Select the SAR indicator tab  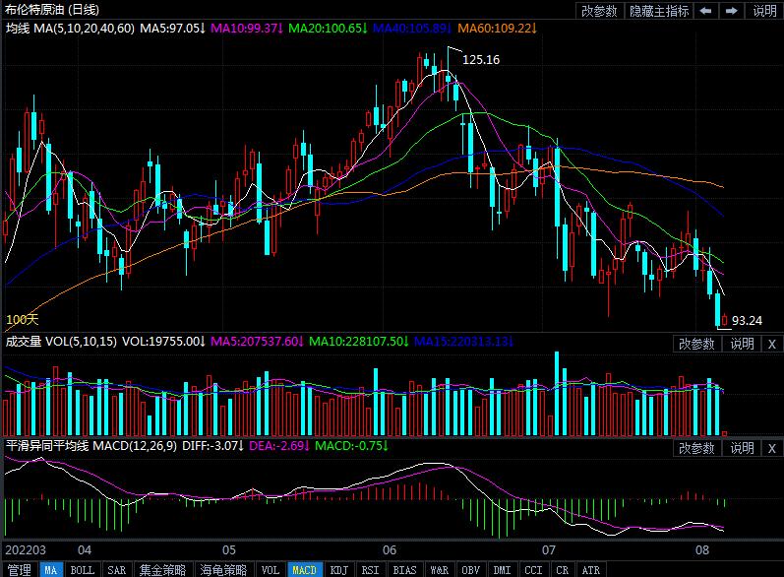116,569
